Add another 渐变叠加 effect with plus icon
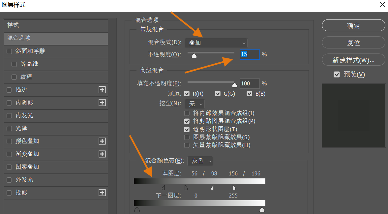 coord(102,154)
